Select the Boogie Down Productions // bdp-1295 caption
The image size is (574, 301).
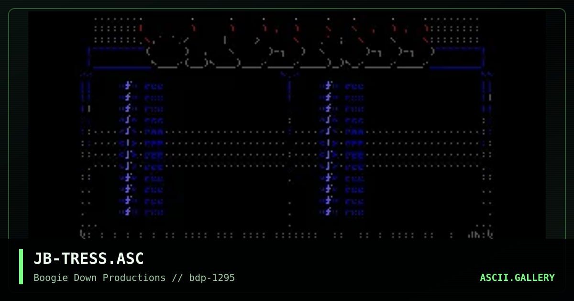(x=134, y=278)
